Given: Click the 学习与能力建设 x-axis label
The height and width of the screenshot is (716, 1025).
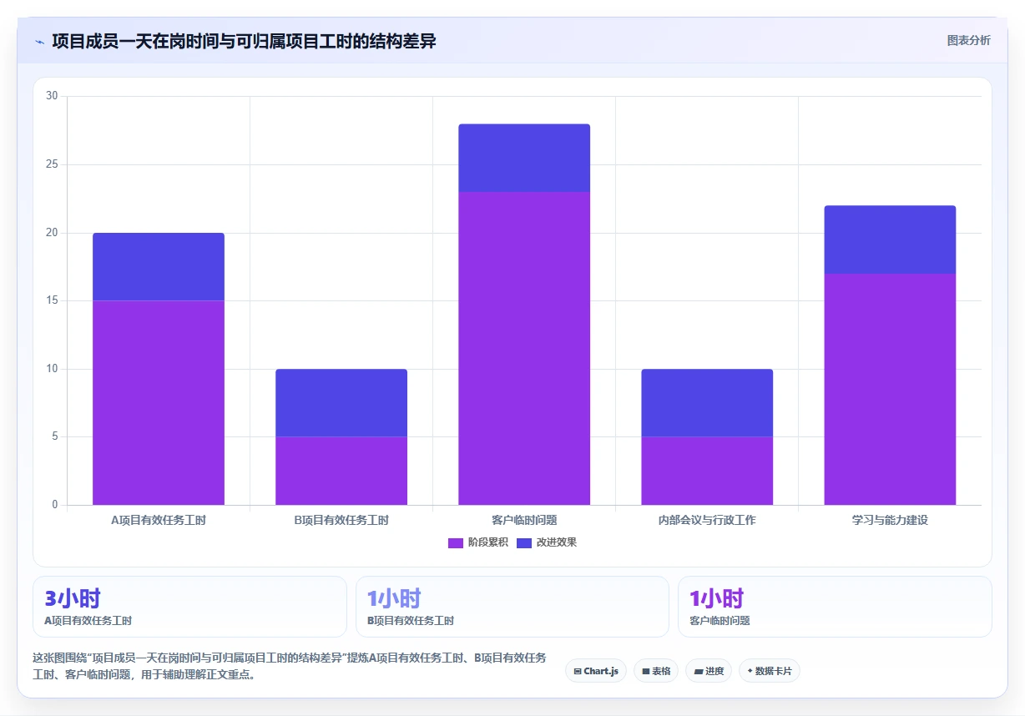Looking at the screenshot, I should coord(890,520).
